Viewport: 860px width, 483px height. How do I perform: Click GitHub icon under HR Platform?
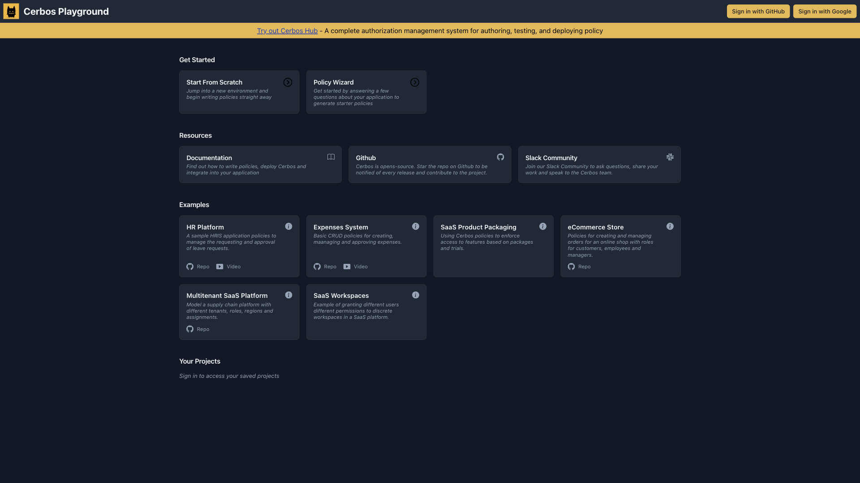(x=190, y=267)
